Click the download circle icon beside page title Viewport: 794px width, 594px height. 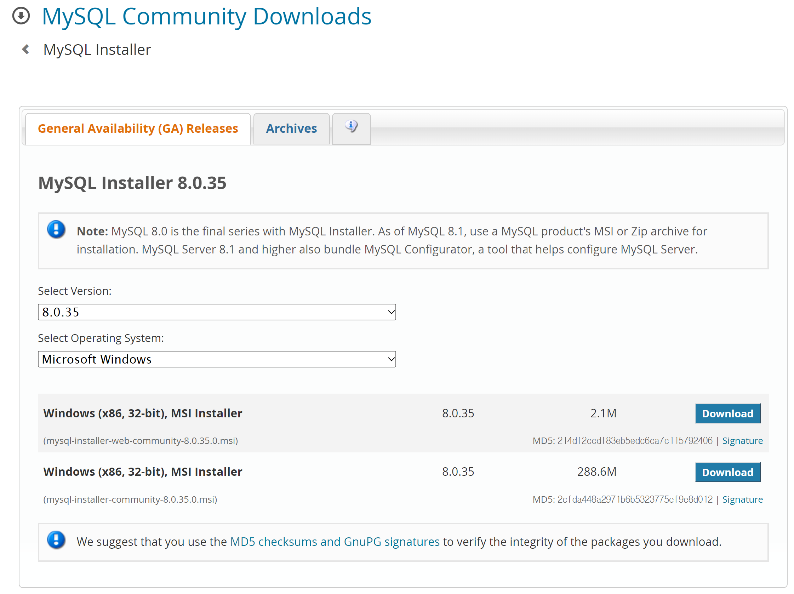click(x=21, y=16)
